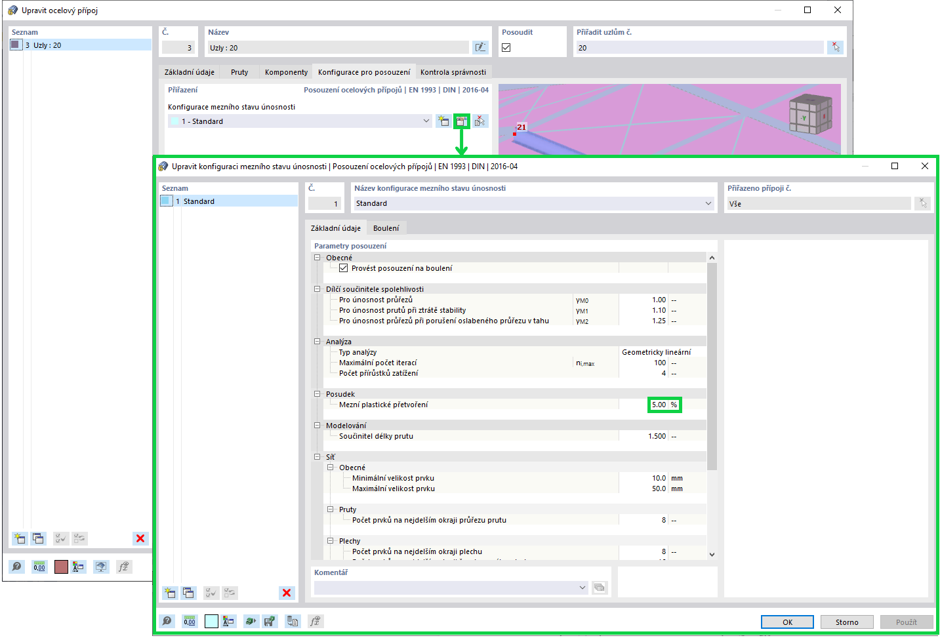Delete selected item with red X in back window
Screen dimensions: 940x638
pos(140,538)
